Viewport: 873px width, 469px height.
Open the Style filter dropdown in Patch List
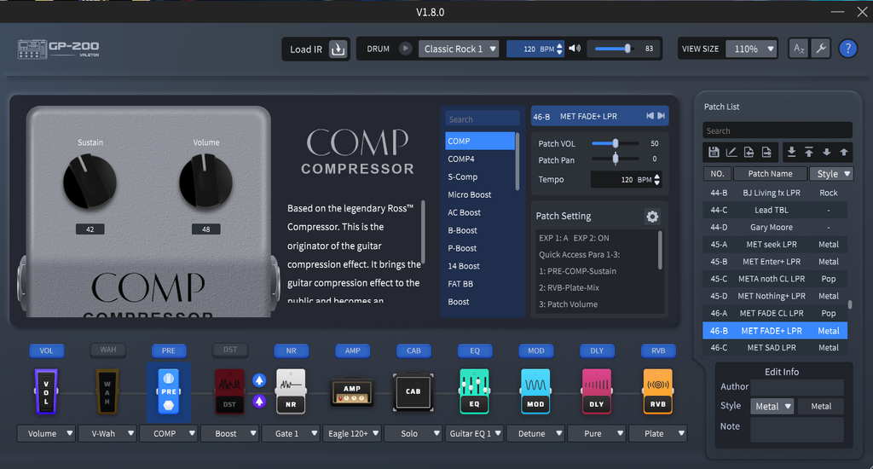[831, 174]
